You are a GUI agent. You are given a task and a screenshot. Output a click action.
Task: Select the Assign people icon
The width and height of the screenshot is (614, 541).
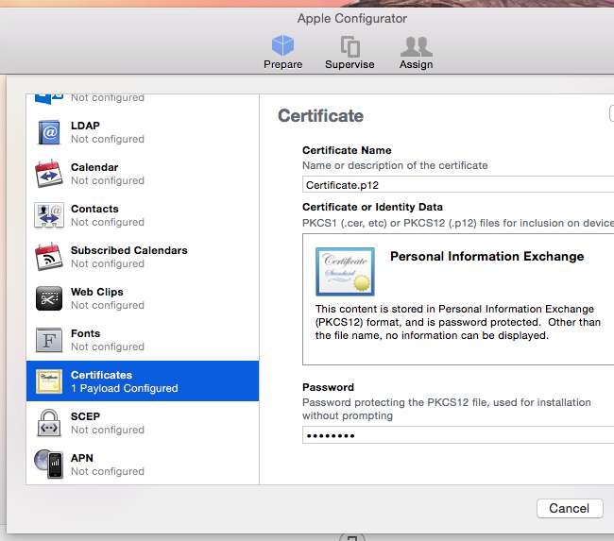(x=416, y=46)
